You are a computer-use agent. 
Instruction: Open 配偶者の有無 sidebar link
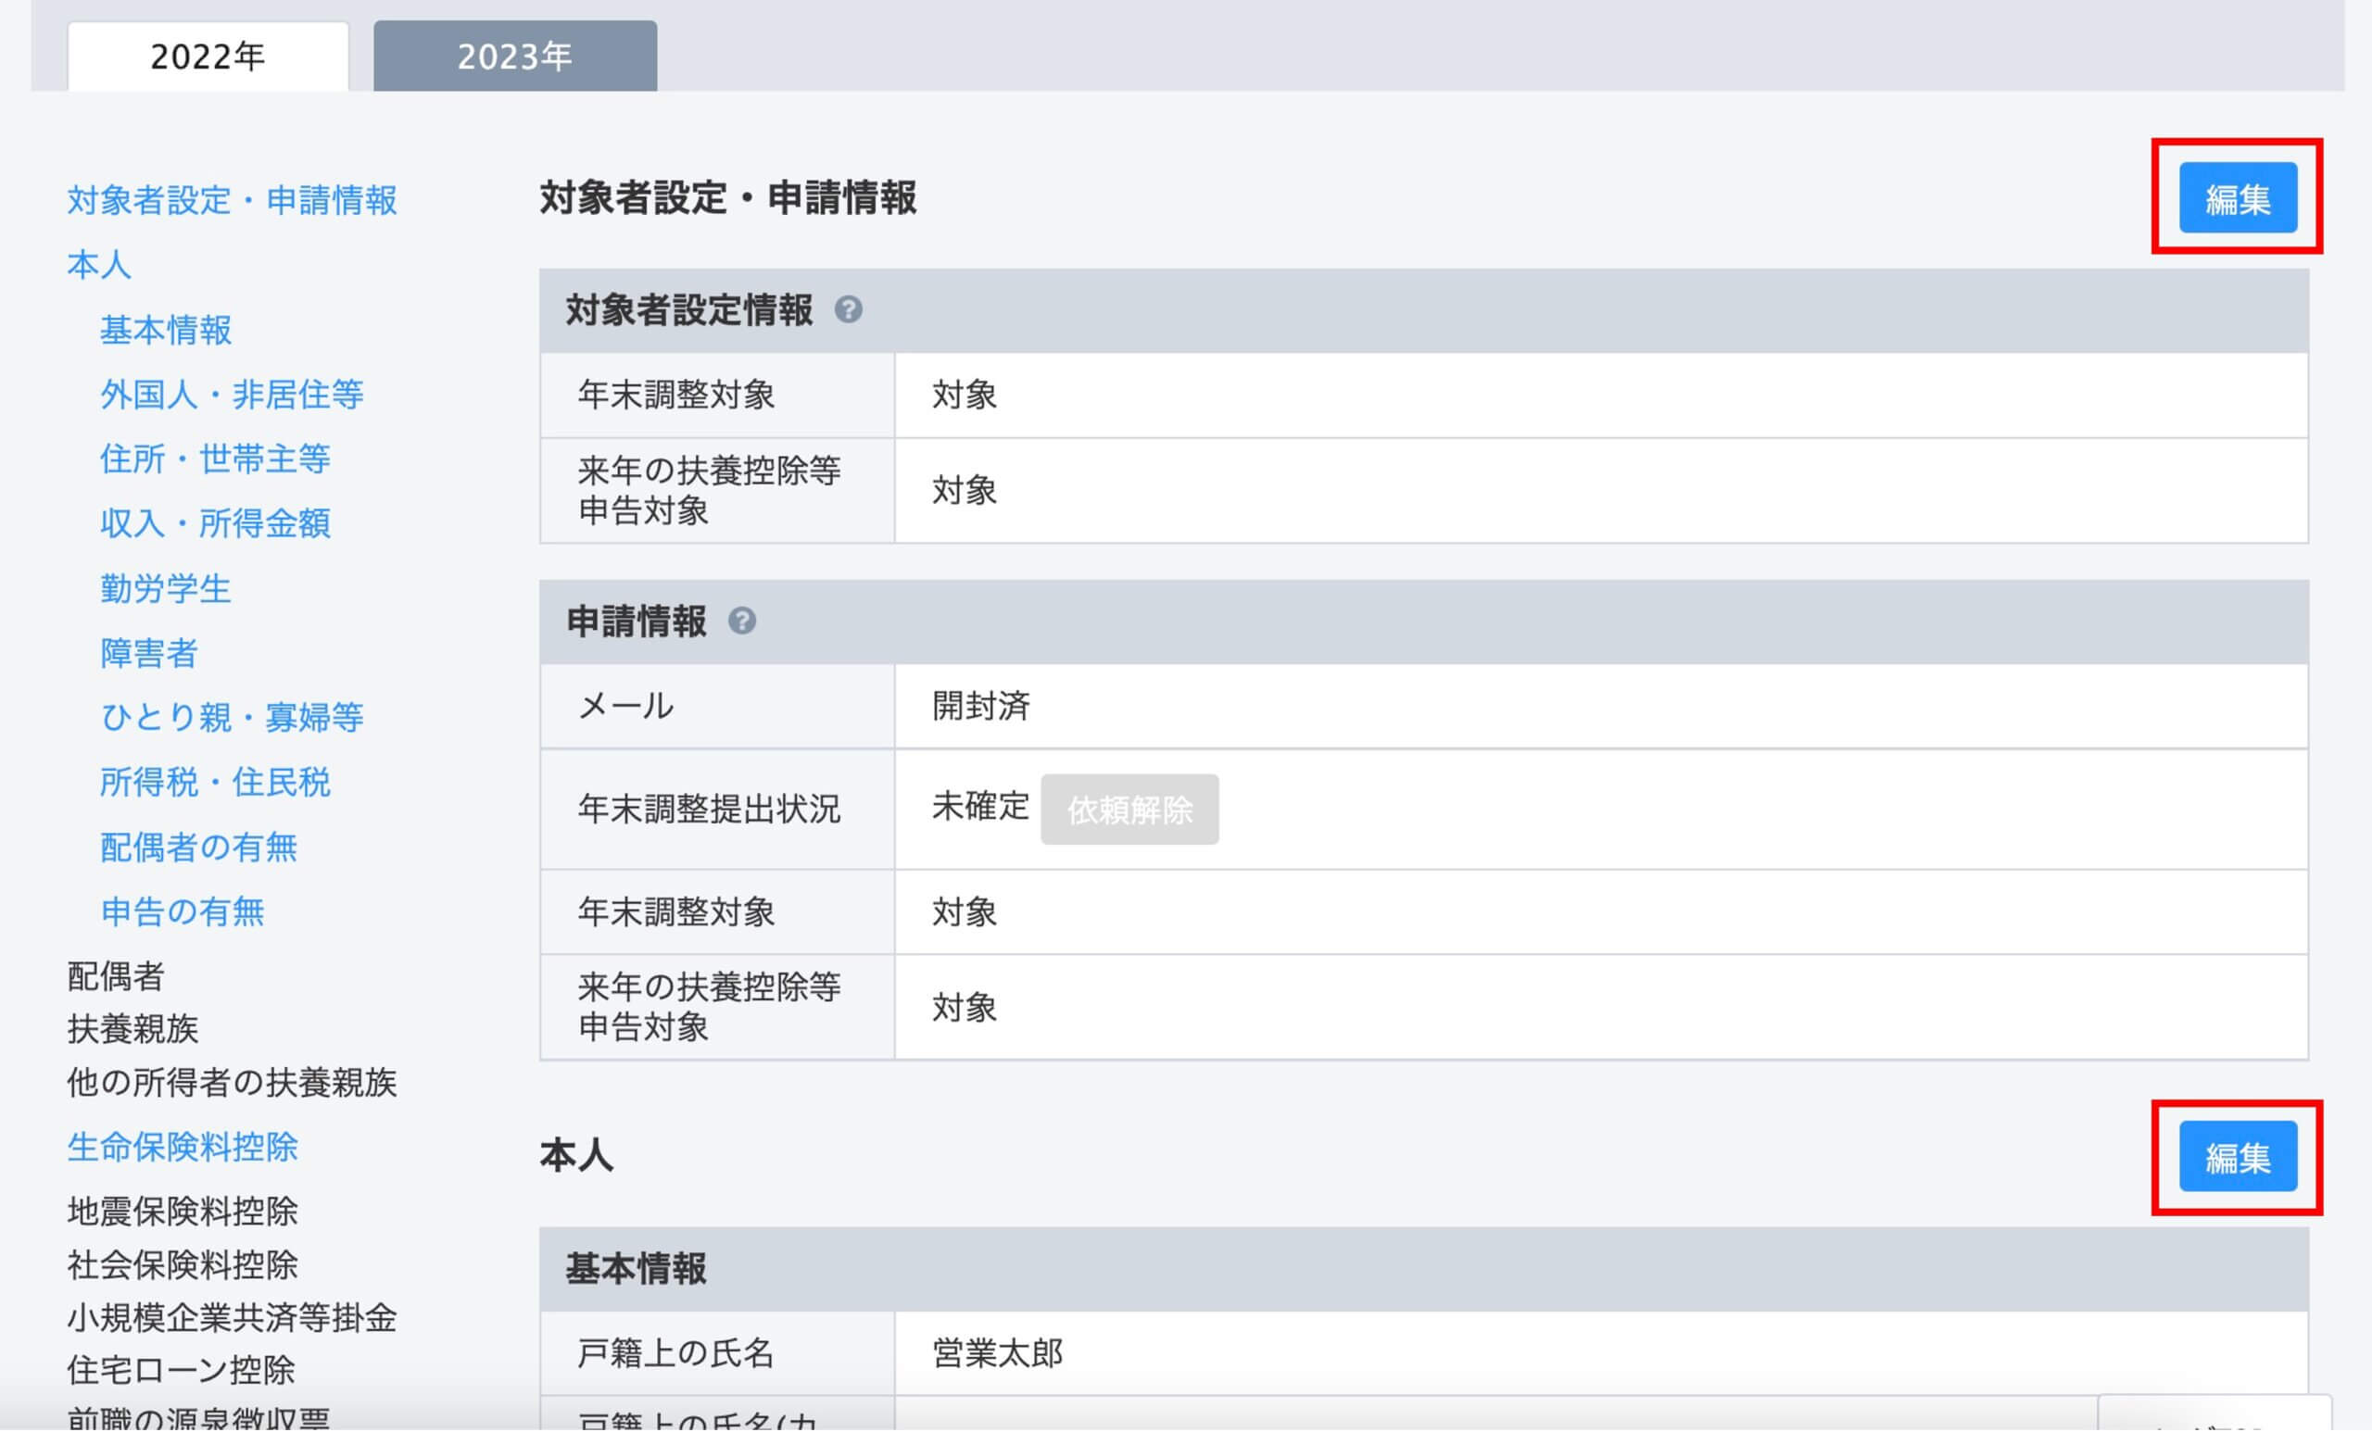[x=199, y=848]
